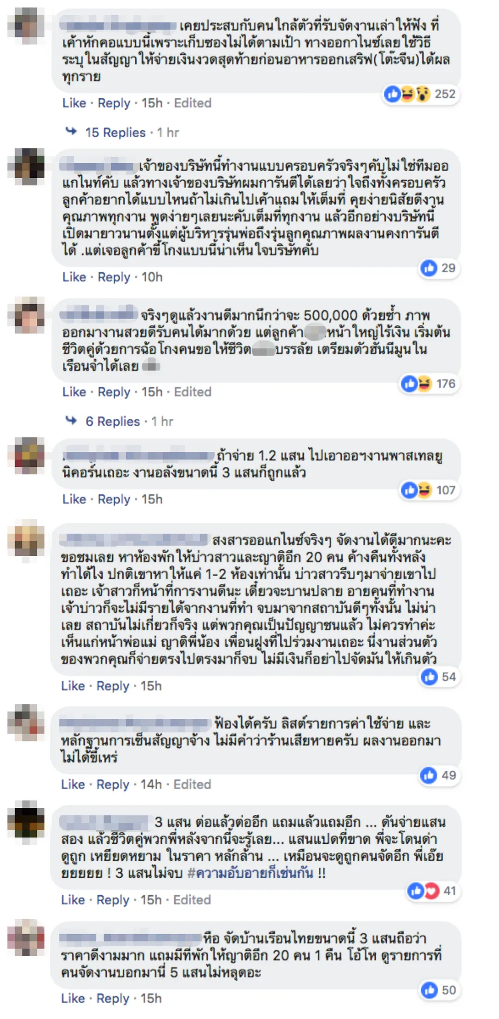499x1019 pixels.
Task: Expand the 15 Replies thread
Action: [115, 132]
